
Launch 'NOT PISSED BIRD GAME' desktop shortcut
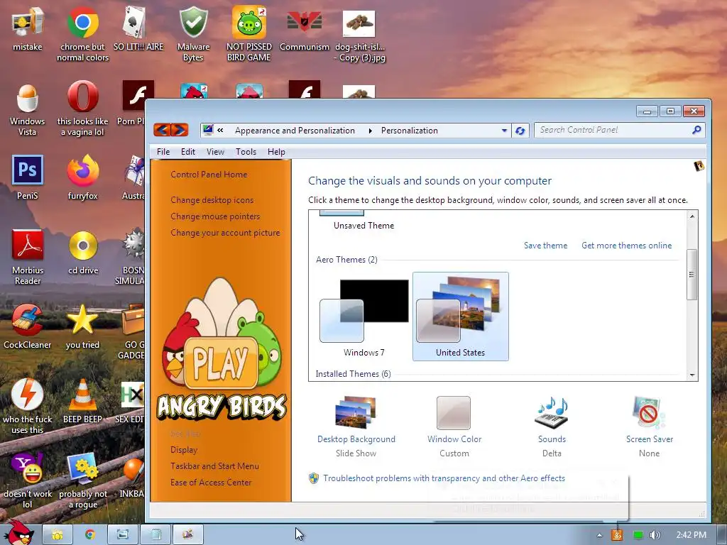[249, 22]
